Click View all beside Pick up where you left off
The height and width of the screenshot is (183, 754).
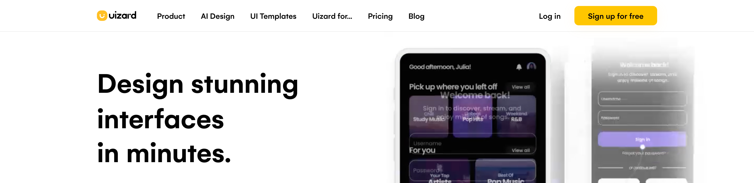520,87
